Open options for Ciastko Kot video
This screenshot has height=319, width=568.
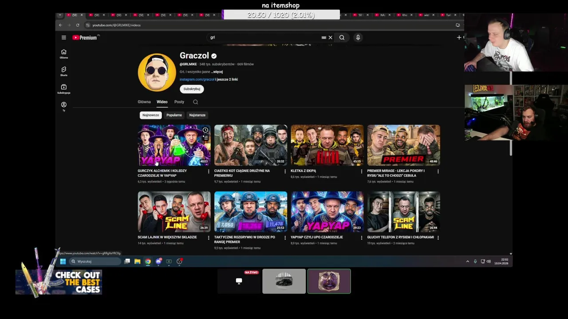[x=285, y=171]
